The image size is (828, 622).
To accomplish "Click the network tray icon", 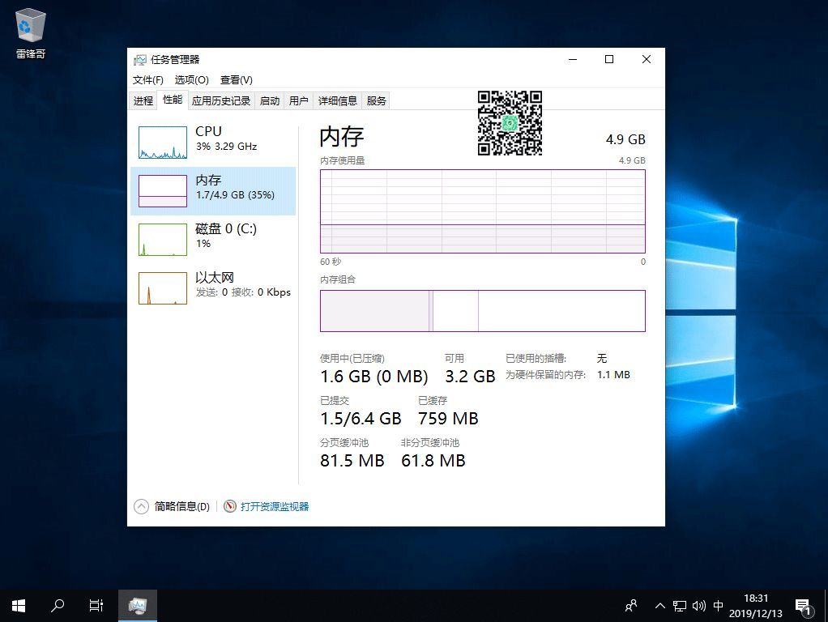I will click(x=680, y=606).
